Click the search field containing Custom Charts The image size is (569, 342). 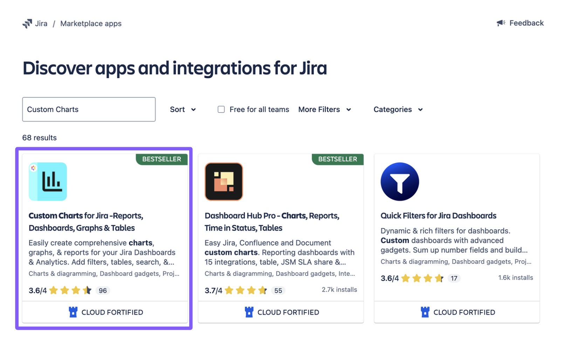pyautogui.click(x=89, y=110)
